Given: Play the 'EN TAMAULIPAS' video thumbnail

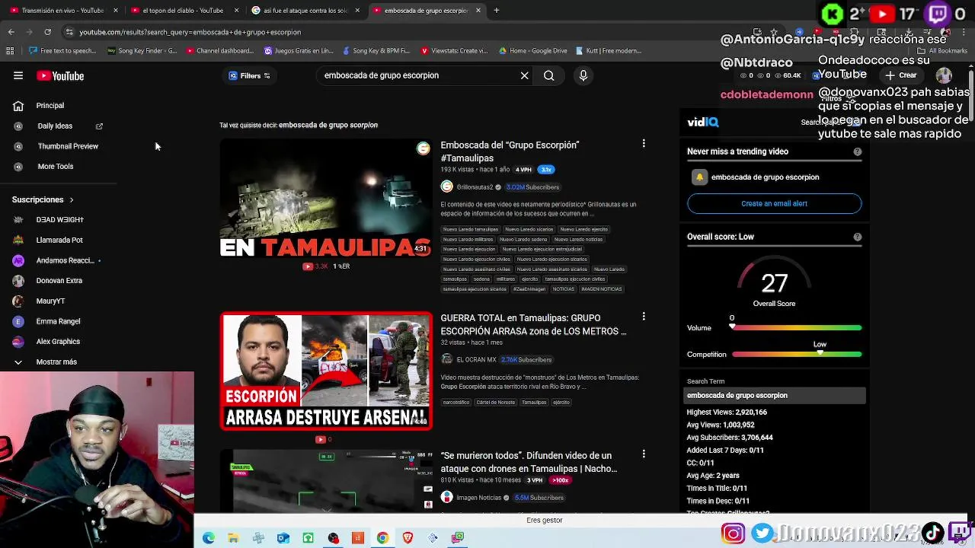Looking at the screenshot, I should (326, 198).
